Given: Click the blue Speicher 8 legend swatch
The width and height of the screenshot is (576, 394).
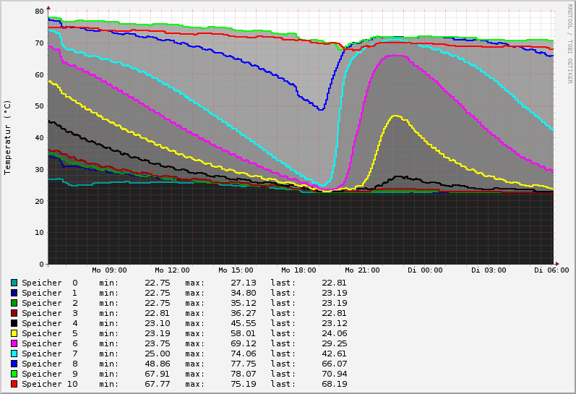Looking at the screenshot, I should (14, 364).
